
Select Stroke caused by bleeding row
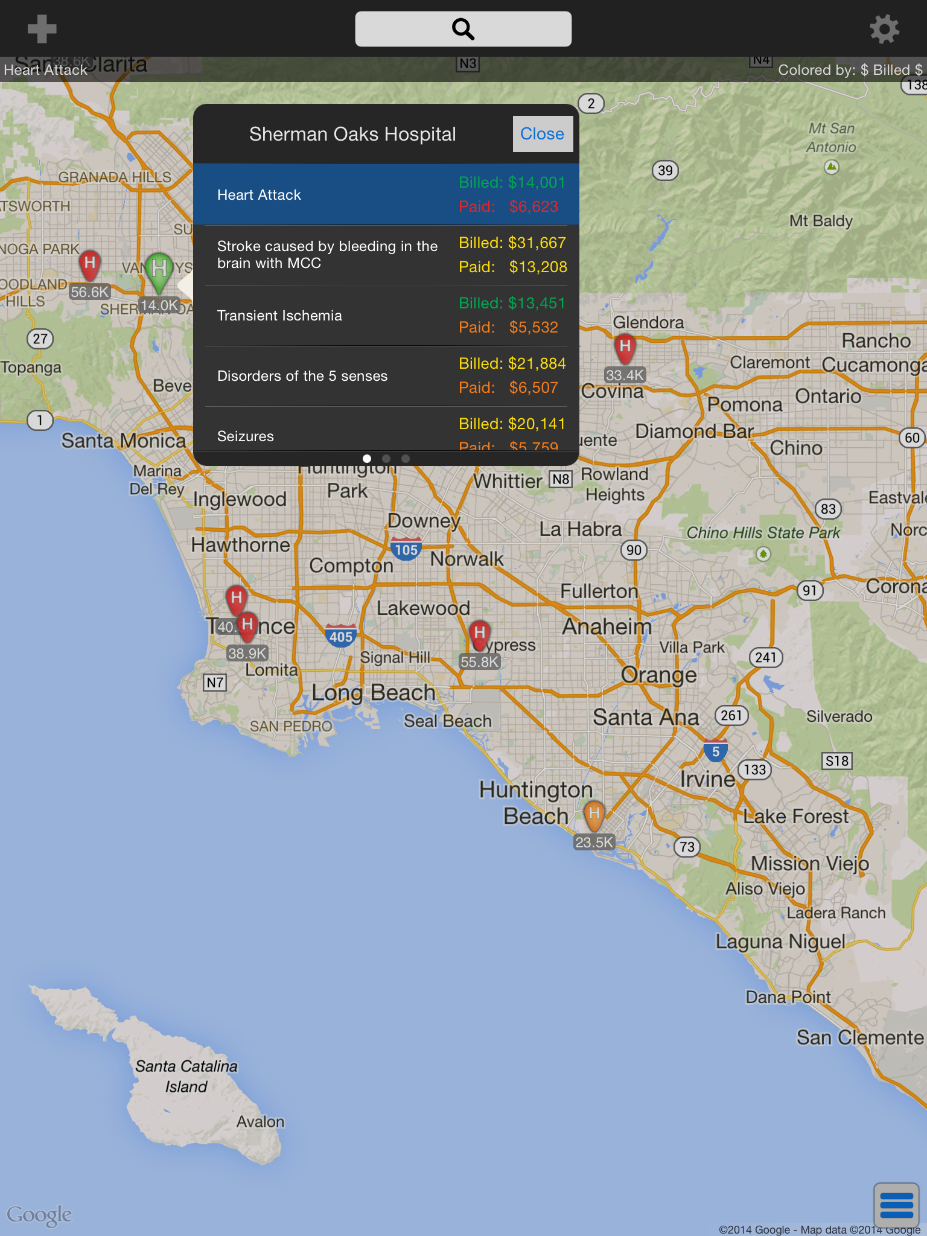pyautogui.click(x=386, y=255)
